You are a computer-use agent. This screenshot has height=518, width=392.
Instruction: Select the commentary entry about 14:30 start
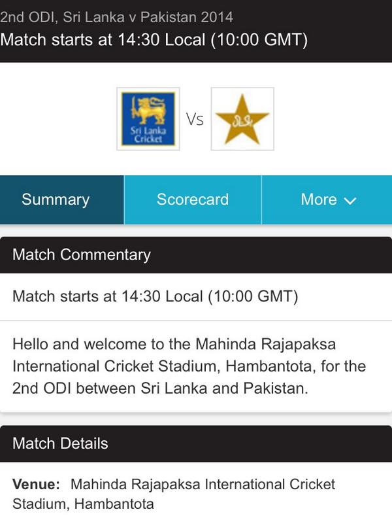point(196,296)
